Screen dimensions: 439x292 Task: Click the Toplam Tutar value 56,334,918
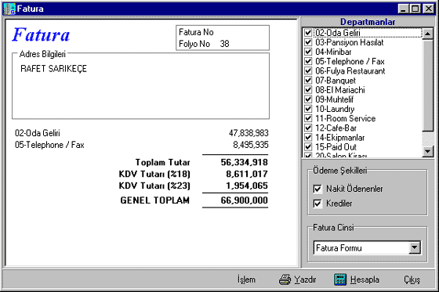coord(244,162)
